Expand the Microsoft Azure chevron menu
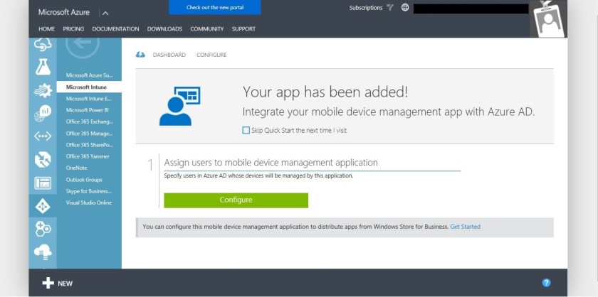 (x=105, y=13)
